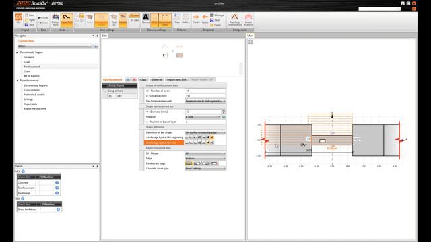Open the template Manager
431x242 pixels.
click(217, 15)
